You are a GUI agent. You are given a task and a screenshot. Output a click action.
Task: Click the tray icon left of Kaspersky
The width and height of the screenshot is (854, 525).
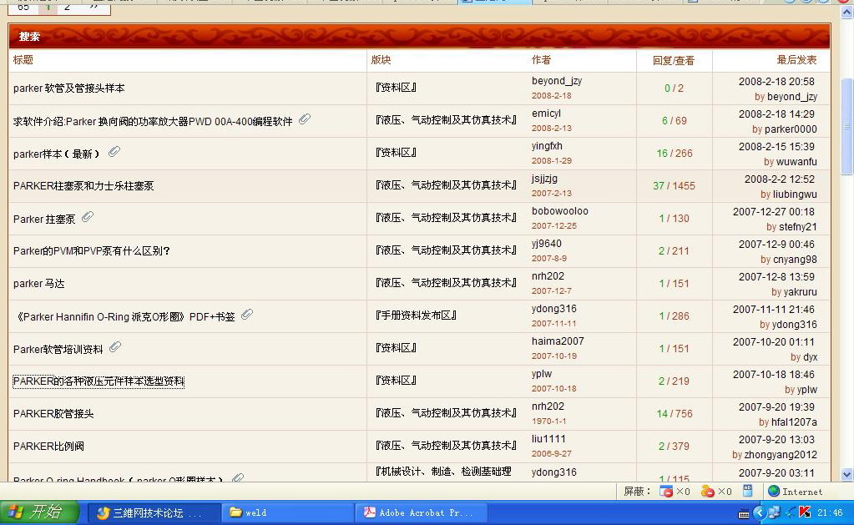click(x=791, y=512)
